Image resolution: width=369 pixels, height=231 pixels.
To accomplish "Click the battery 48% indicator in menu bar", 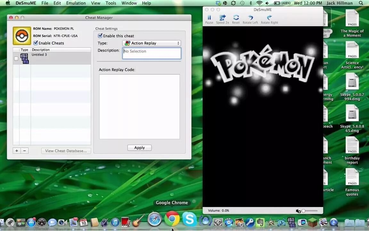I will pyautogui.click(x=282, y=3).
